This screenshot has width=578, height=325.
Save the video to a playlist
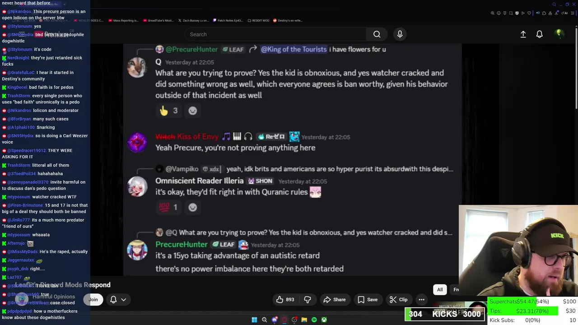(x=368, y=300)
